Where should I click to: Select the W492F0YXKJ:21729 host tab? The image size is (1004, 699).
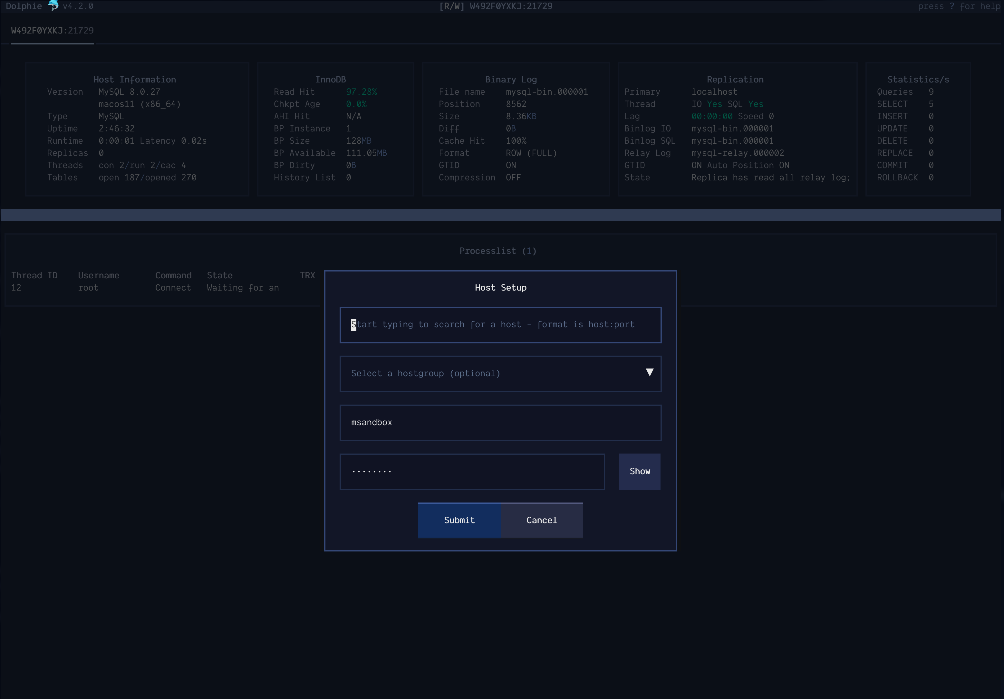(x=52, y=31)
